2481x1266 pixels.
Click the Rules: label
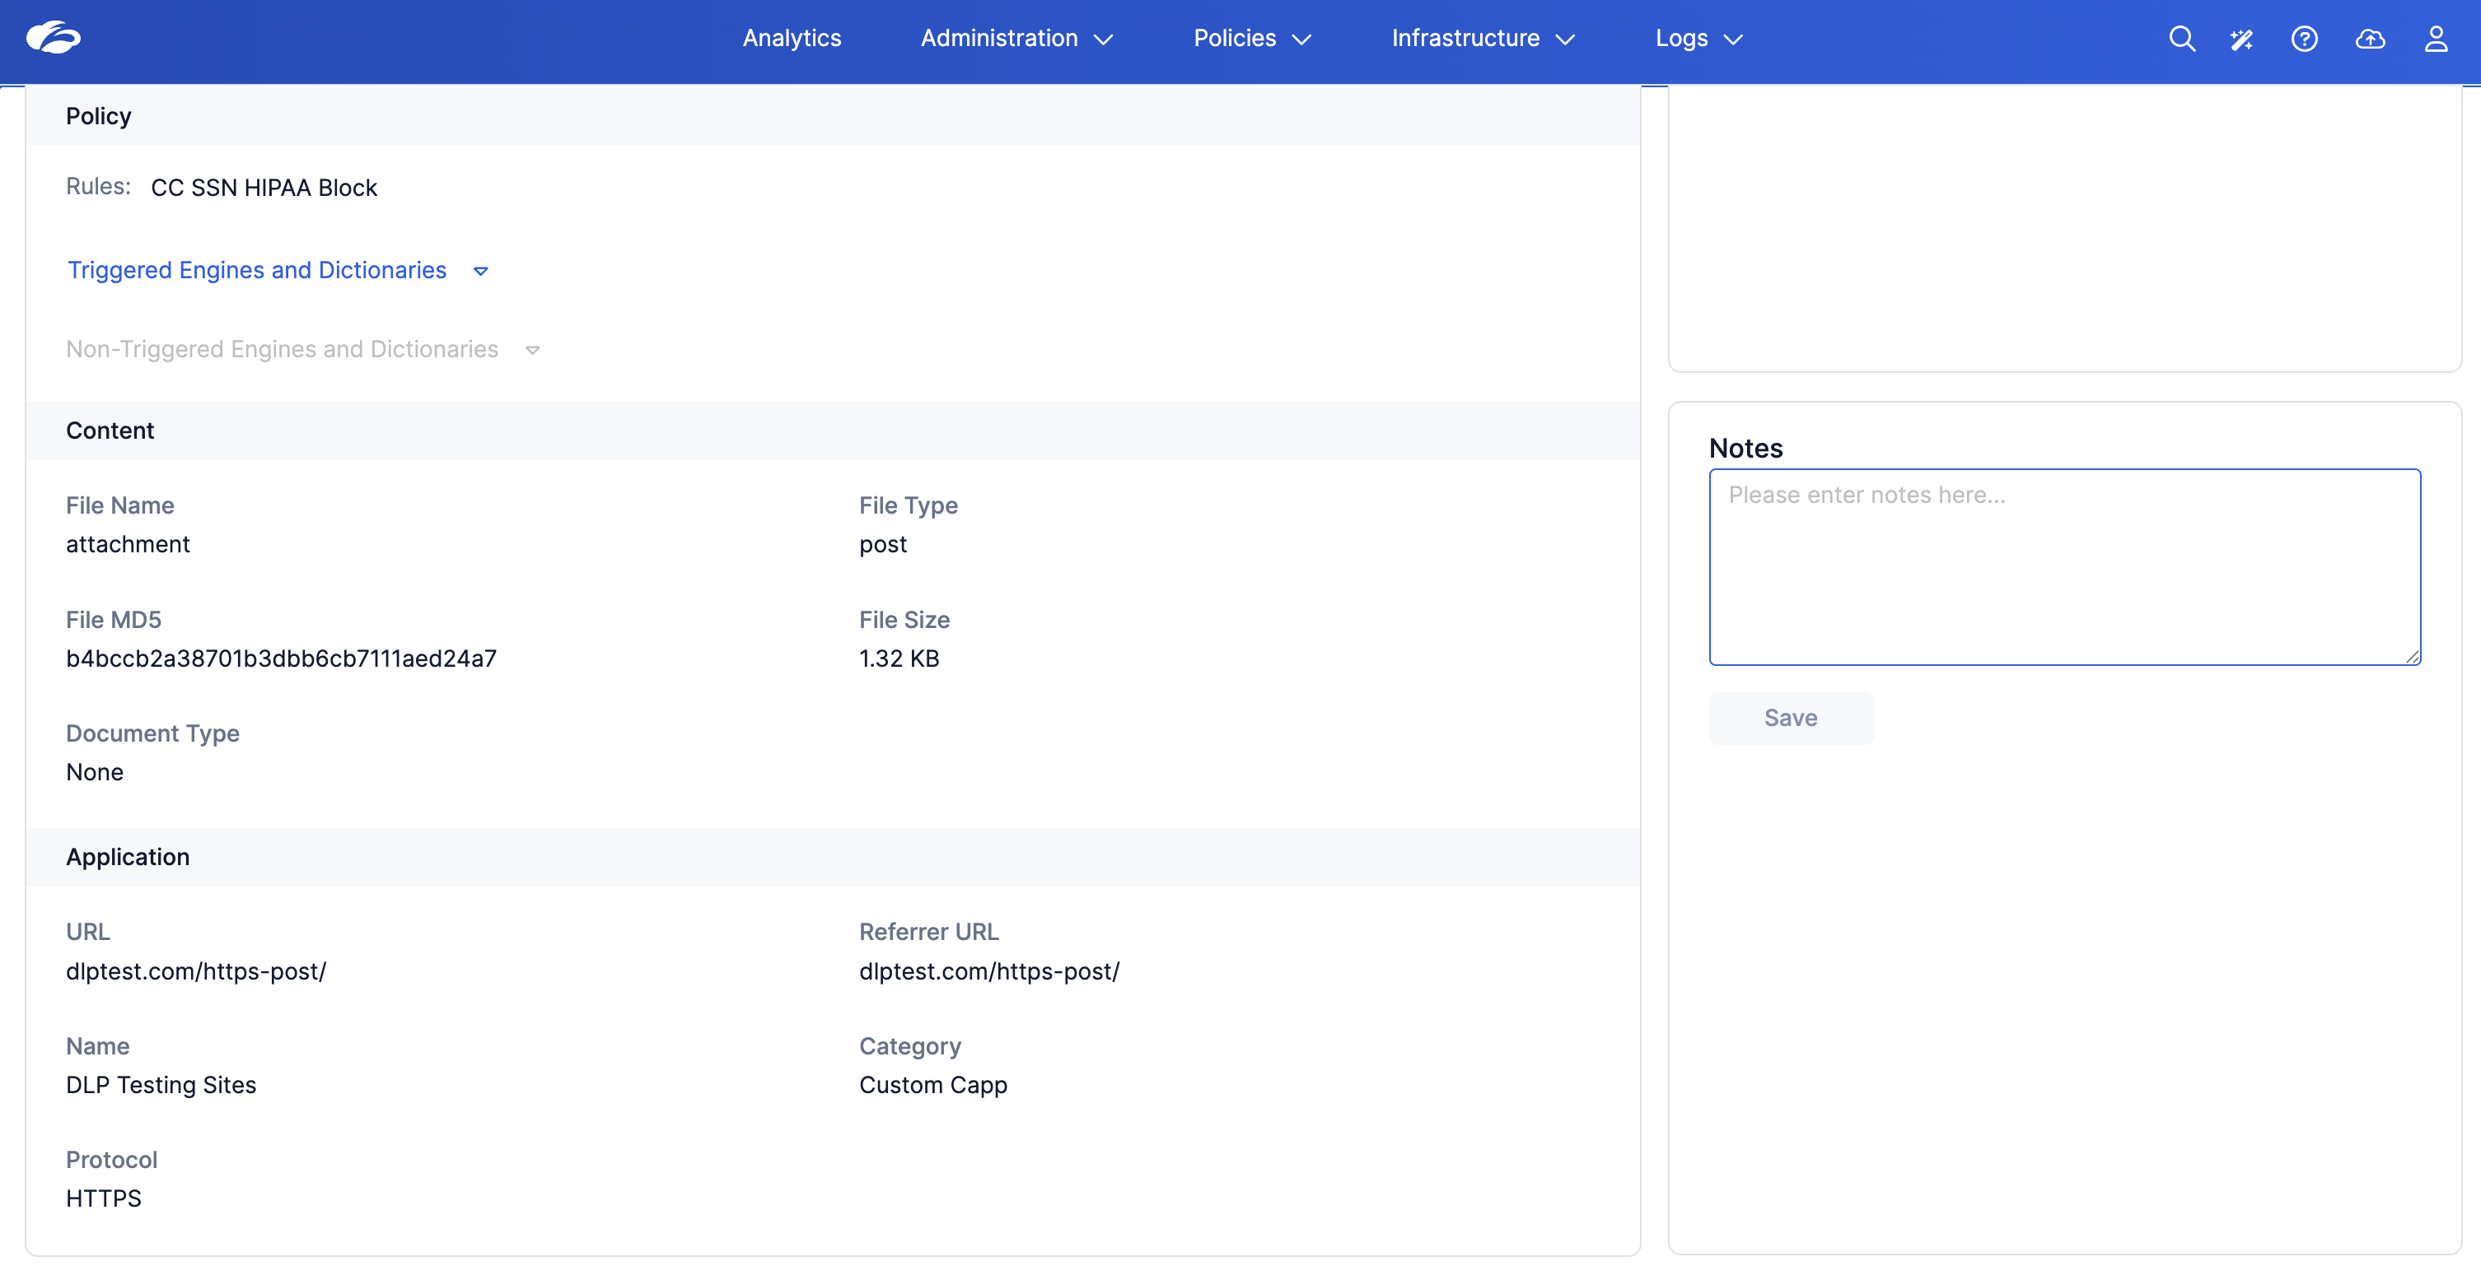pyautogui.click(x=98, y=187)
